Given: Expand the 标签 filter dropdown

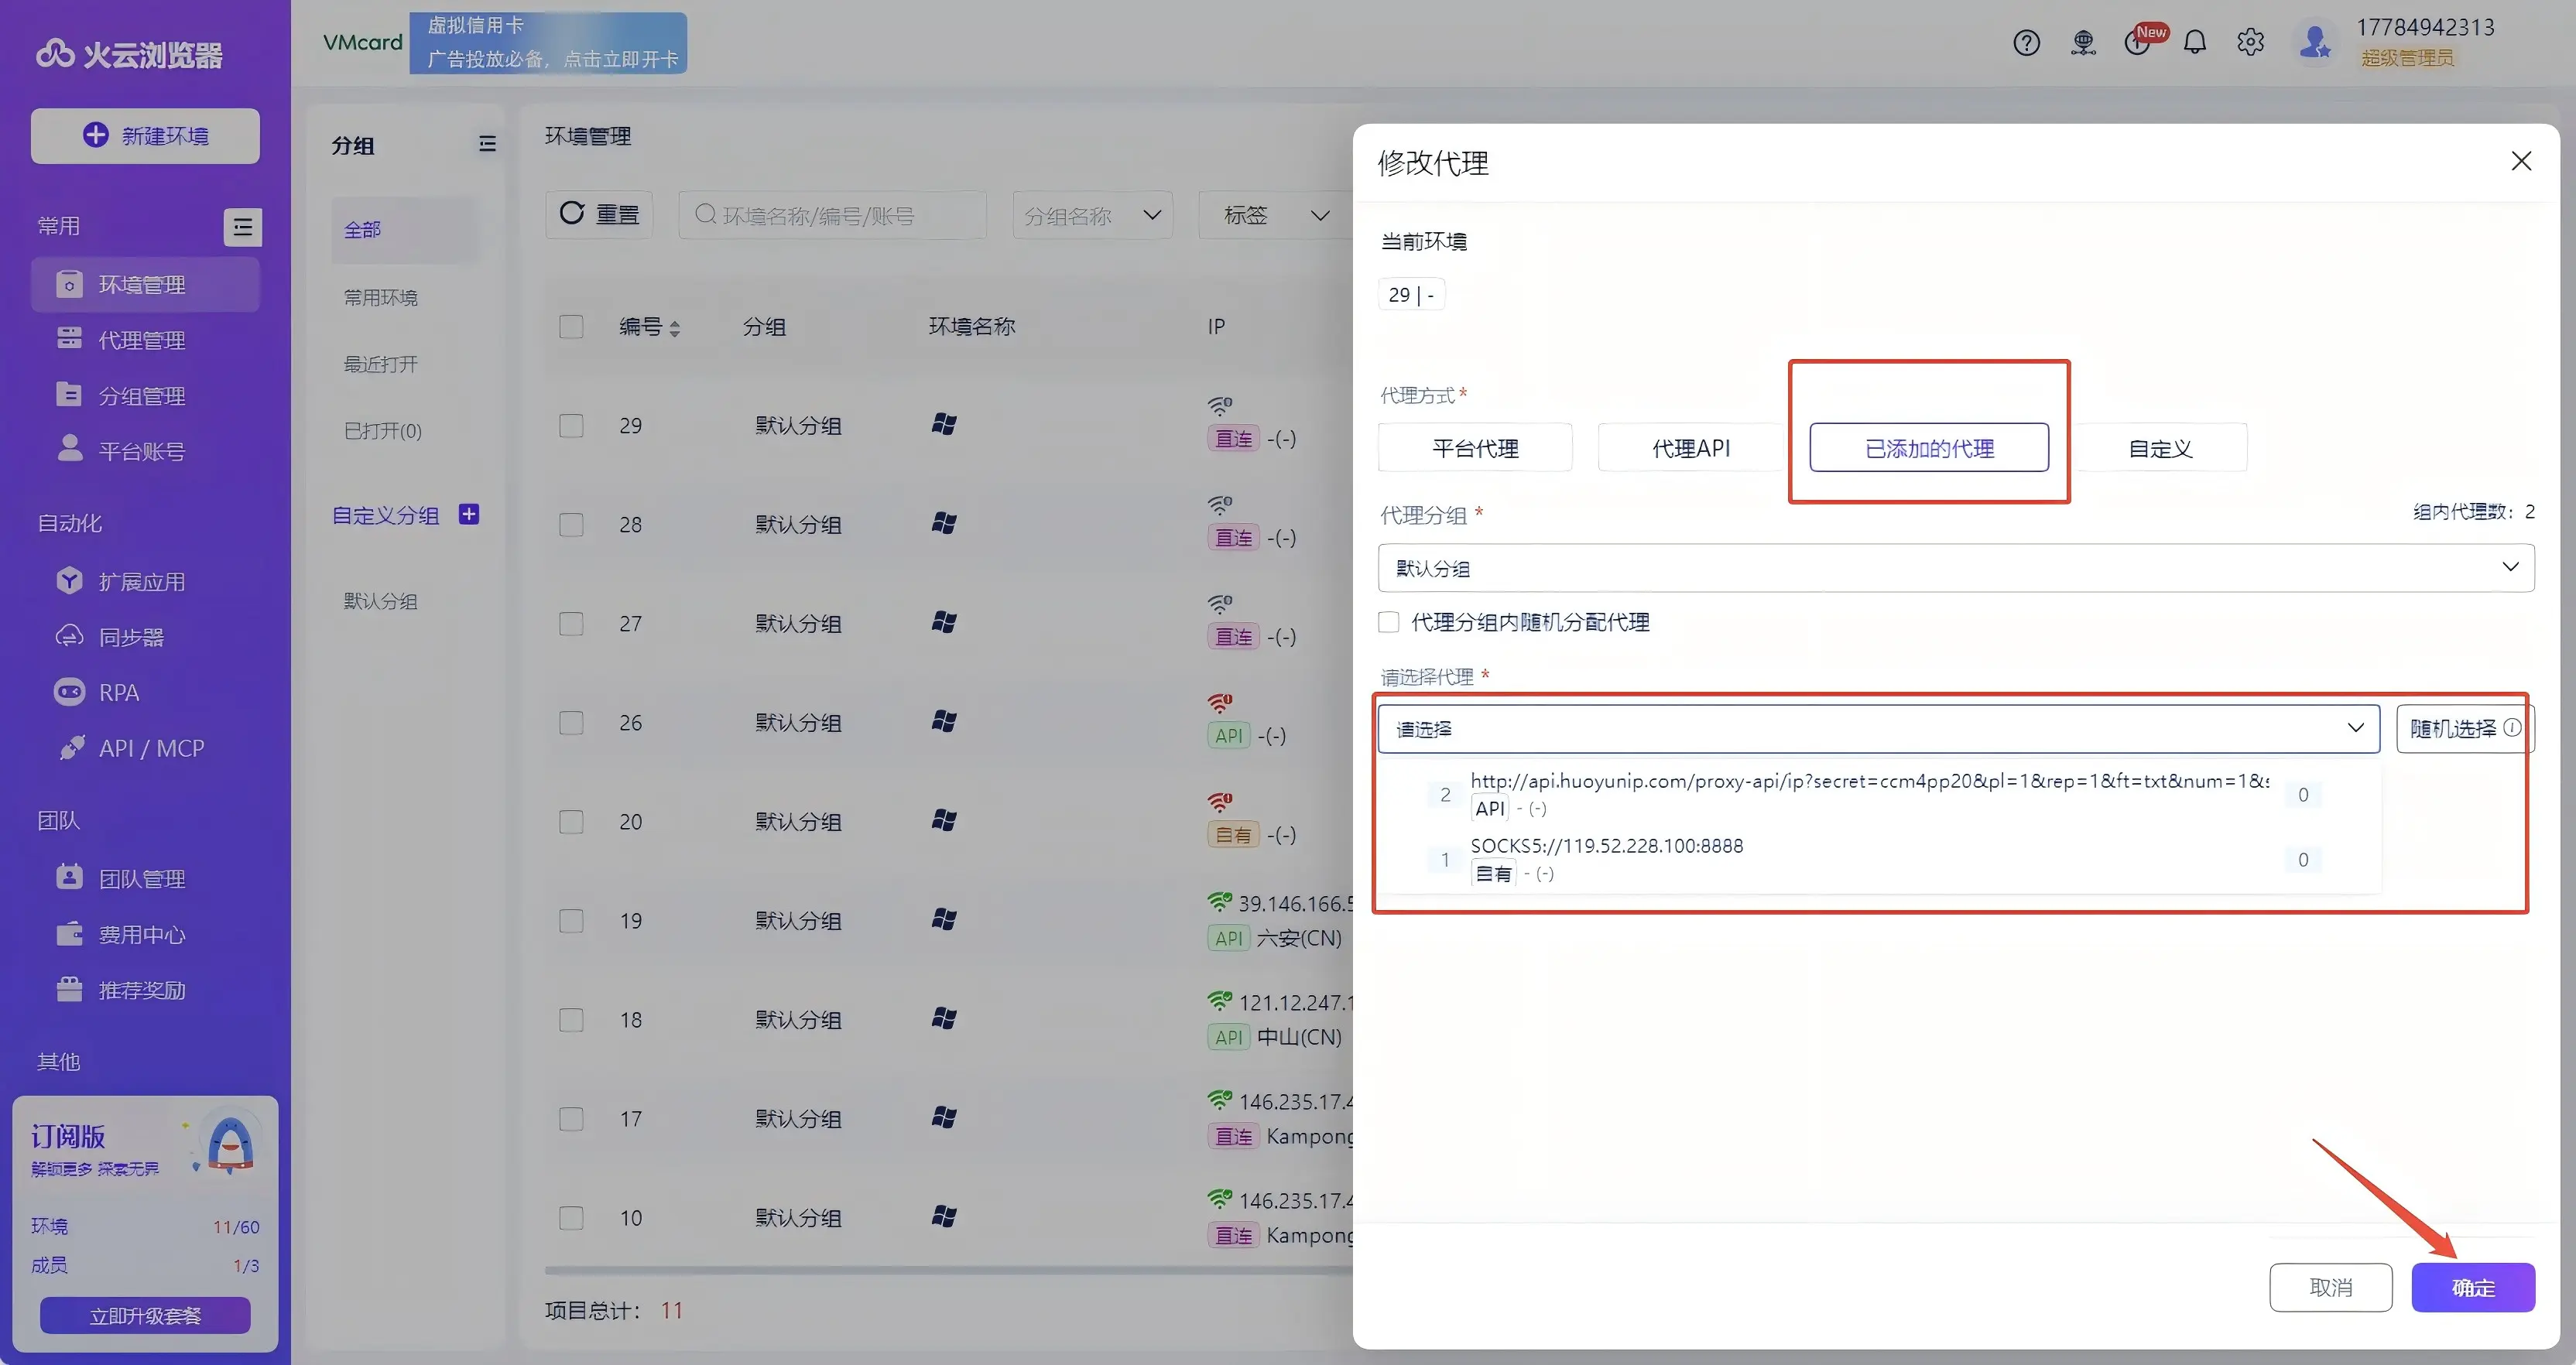Looking at the screenshot, I should point(1276,215).
